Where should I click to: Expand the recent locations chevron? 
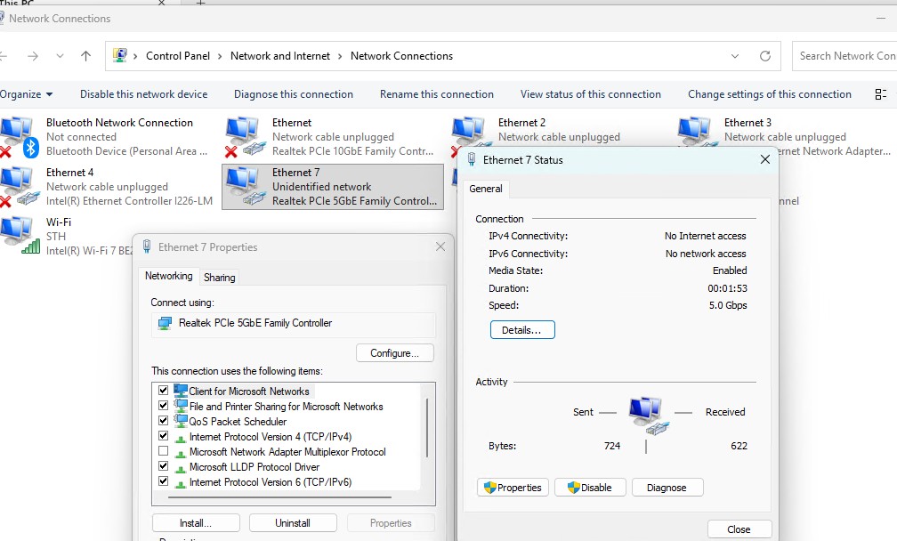[60, 56]
